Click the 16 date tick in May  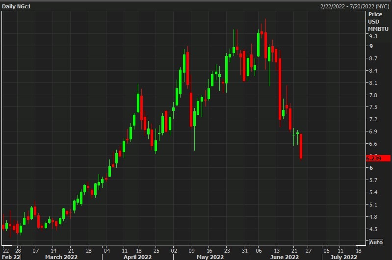pos(209,251)
